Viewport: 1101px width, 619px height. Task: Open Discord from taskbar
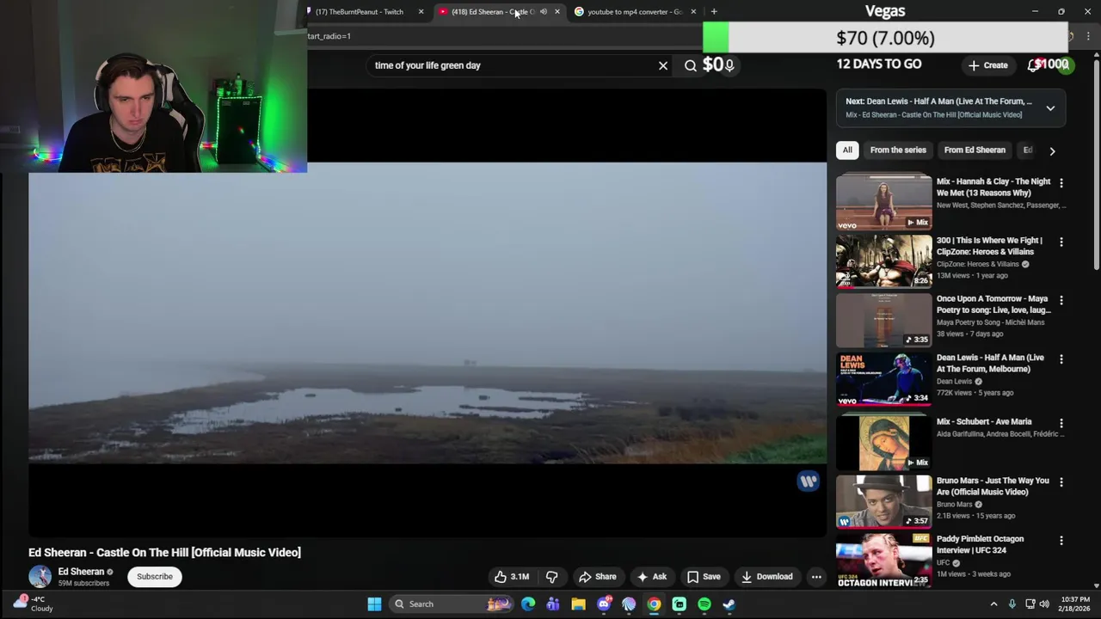point(604,604)
